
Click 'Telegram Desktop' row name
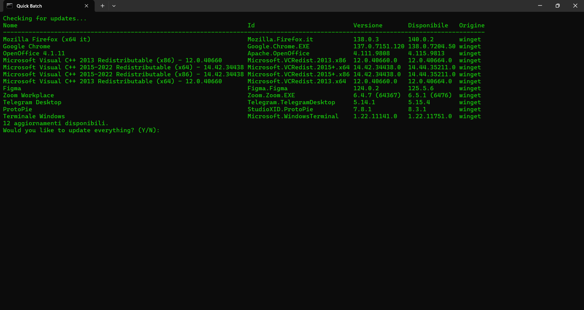(x=32, y=102)
